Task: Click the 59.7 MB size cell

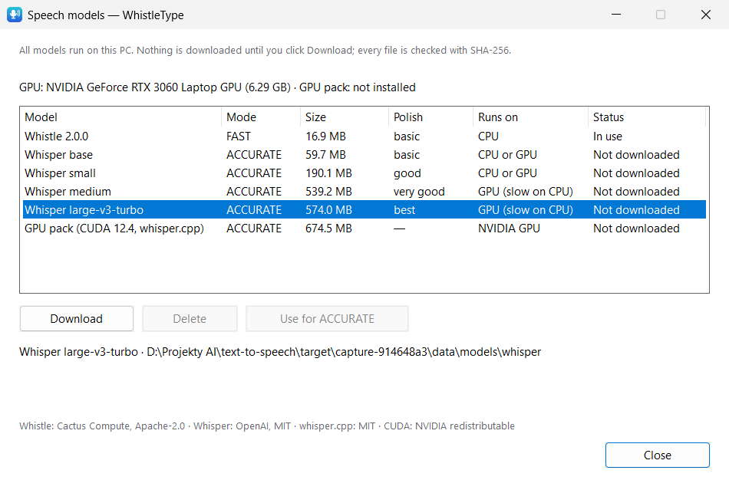Action: pyautogui.click(x=325, y=155)
